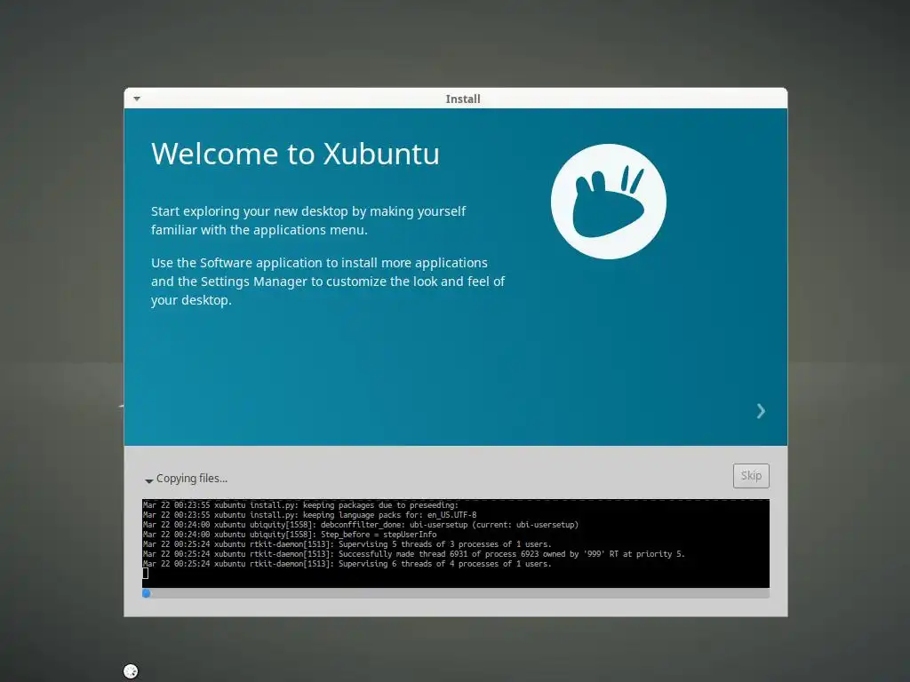Click the Xubuntu mouse logo
Viewport: 910px width, 682px height.
608,202
